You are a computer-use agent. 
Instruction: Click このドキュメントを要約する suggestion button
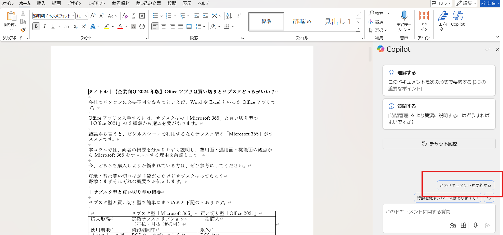pos(465,185)
